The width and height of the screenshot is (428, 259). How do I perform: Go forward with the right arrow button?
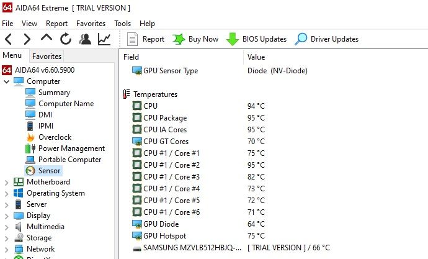pyautogui.click(x=27, y=39)
